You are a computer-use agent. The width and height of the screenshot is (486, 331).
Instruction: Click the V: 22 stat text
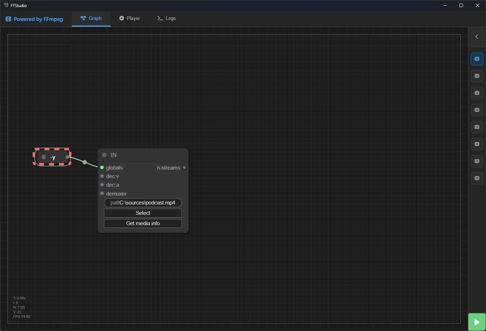(x=17, y=312)
